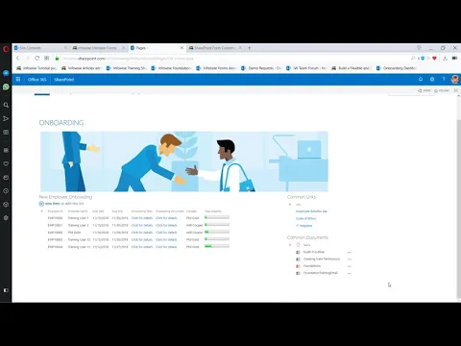The height and width of the screenshot is (346, 461).
Task: Open the sidebar settings gear icon
Action: [6, 218]
